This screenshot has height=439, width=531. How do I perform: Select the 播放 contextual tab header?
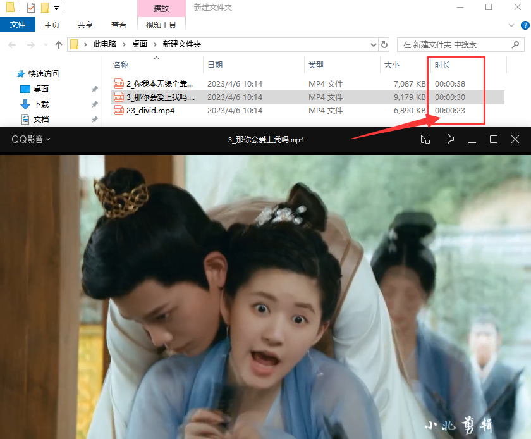tap(161, 8)
